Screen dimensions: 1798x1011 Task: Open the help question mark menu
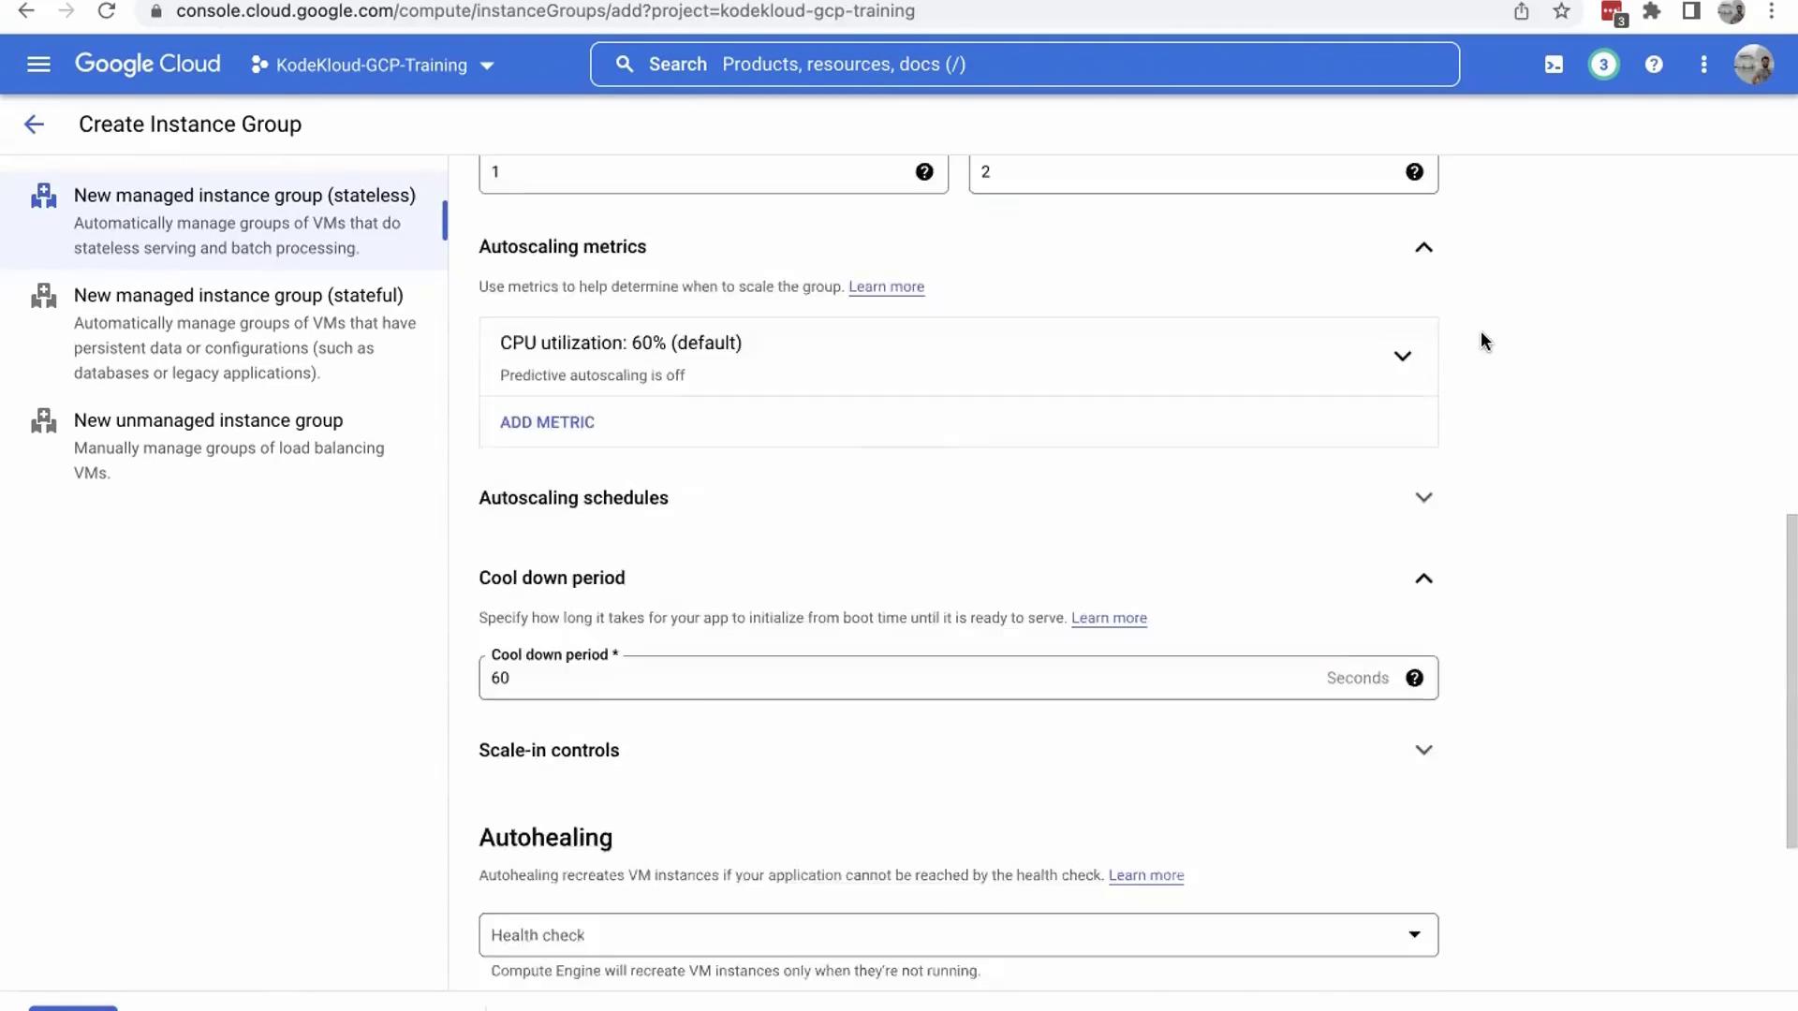[x=1654, y=65]
